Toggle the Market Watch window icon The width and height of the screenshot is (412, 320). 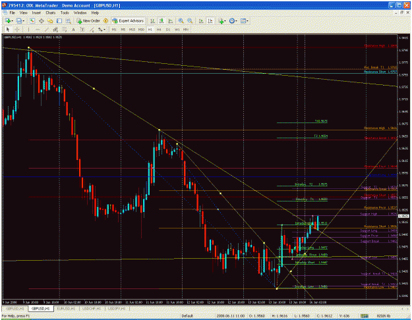coord(32,20)
